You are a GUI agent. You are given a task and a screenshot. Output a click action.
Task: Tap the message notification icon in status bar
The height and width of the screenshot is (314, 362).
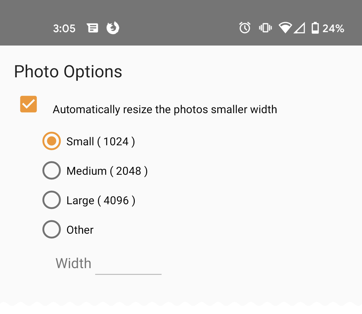(93, 28)
